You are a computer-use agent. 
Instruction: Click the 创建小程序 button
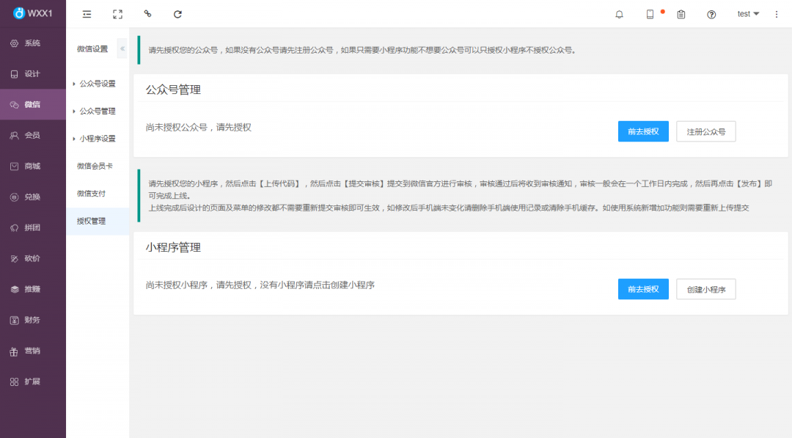[x=705, y=289]
